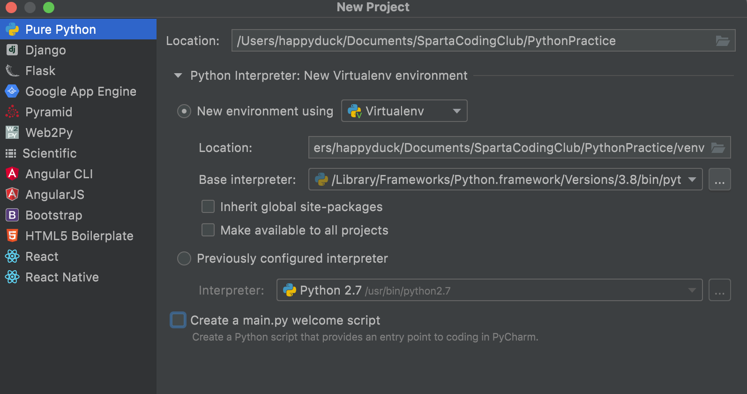Browse folder for project Location
This screenshot has width=747, height=394.
[722, 41]
